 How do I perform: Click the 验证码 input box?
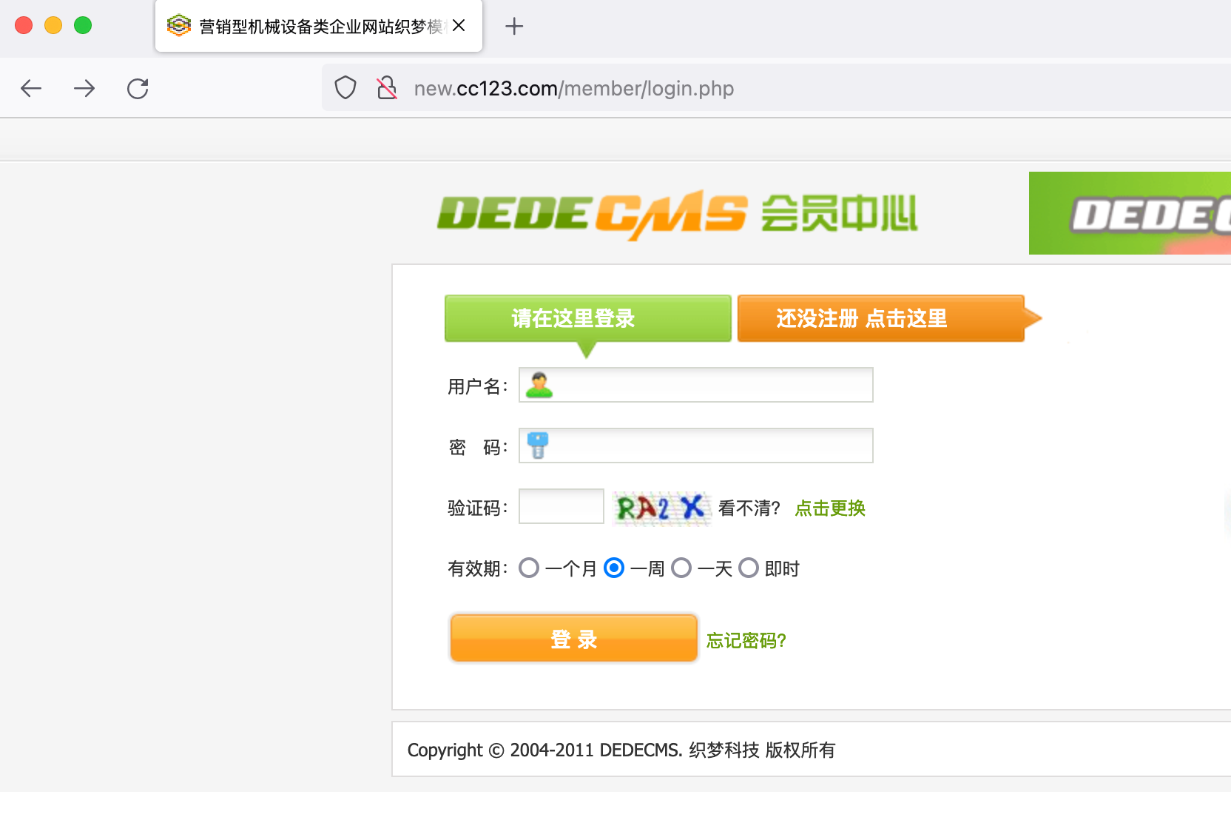point(561,506)
